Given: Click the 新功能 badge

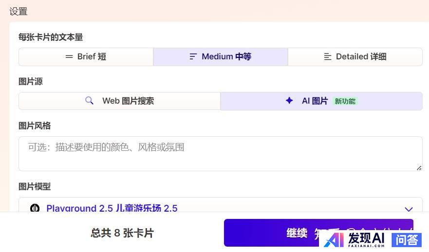Looking at the screenshot, I should tap(345, 101).
